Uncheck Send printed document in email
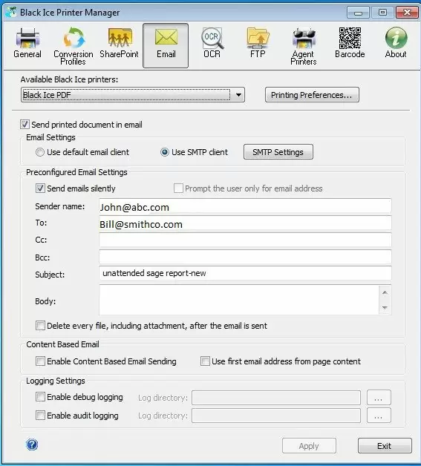 tap(25, 124)
